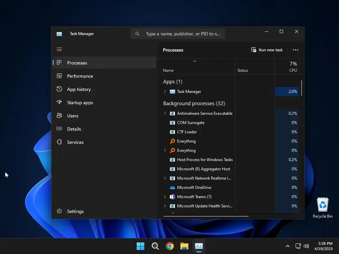Click Task Manager taskbar icon
Screen dimensions: 339x254
coord(199,246)
